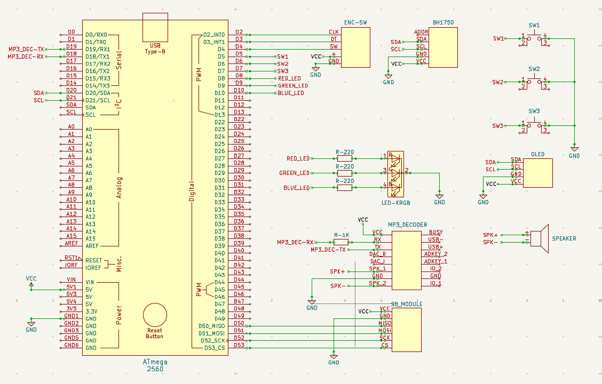Click the SW3 net label beside pin D7
Viewport: 602px width, 384px height.
pos(282,71)
